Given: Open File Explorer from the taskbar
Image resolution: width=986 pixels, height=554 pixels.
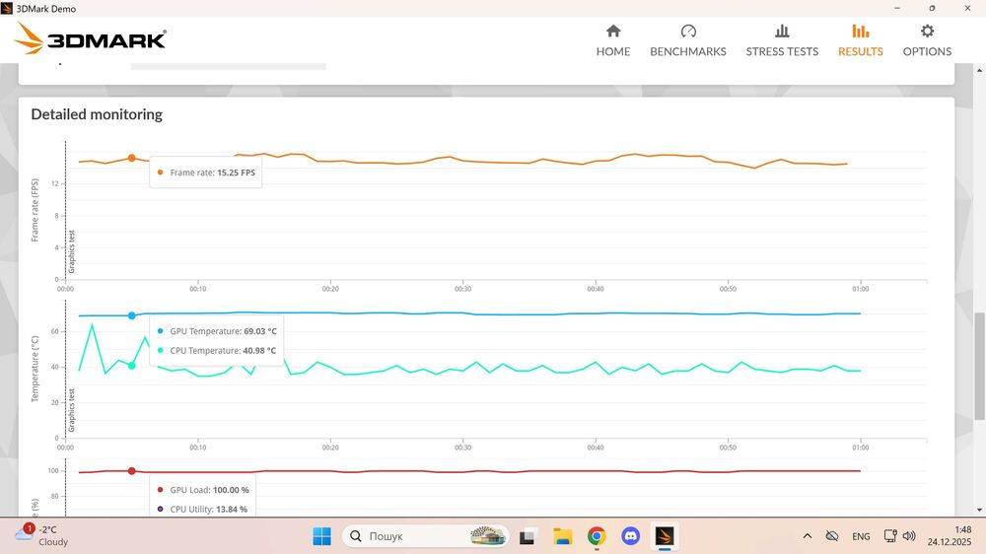Looking at the screenshot, I should click(x=562, y=536).
